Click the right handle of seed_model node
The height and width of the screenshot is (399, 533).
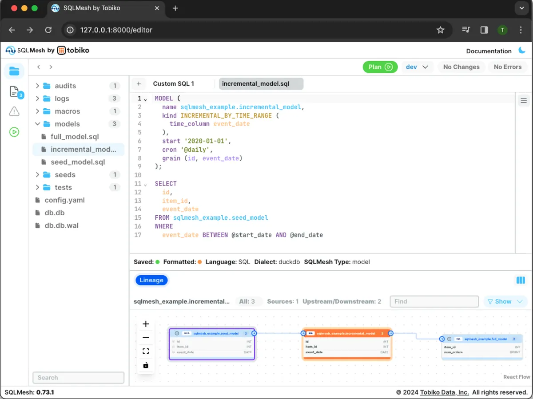click(254, 333)
